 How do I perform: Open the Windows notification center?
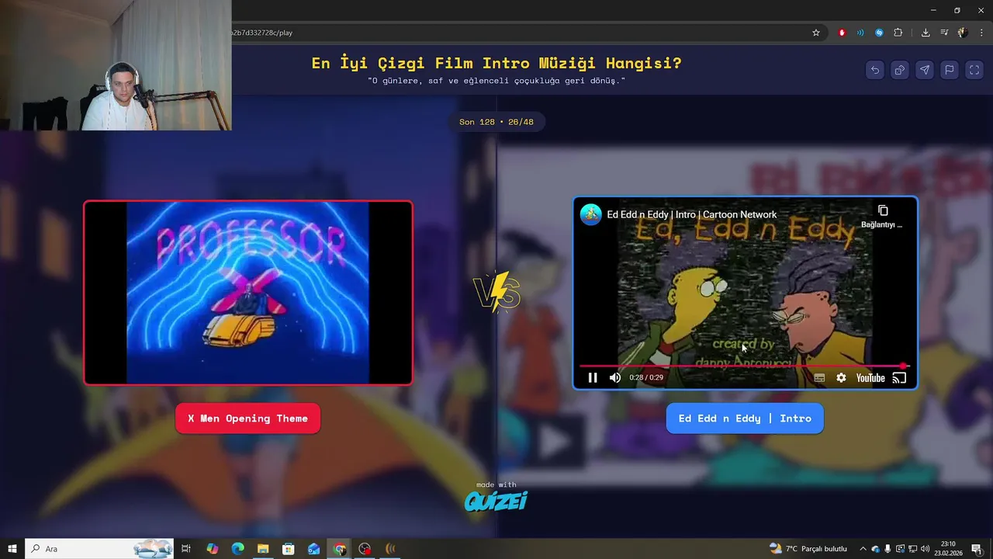click(x=976, y=549)
